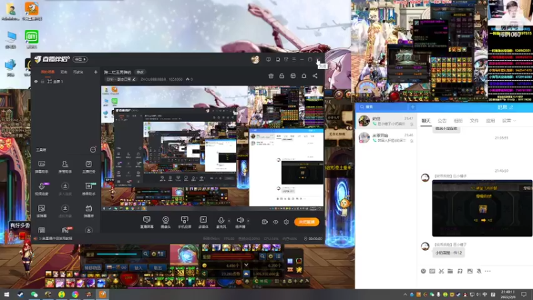Click the scissors screenshot icon in chat toolbar
The height and width of the screenshot is (300, 533).
(x=441, y=271)
